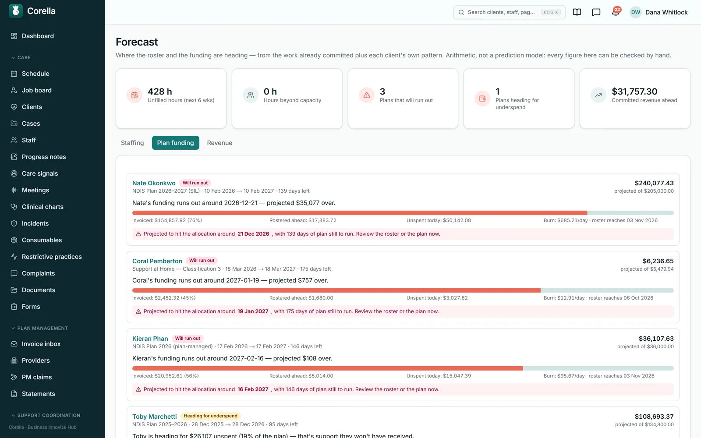Click the Committed revenue ahead card

pyautogui.click(x=635, y=99)
